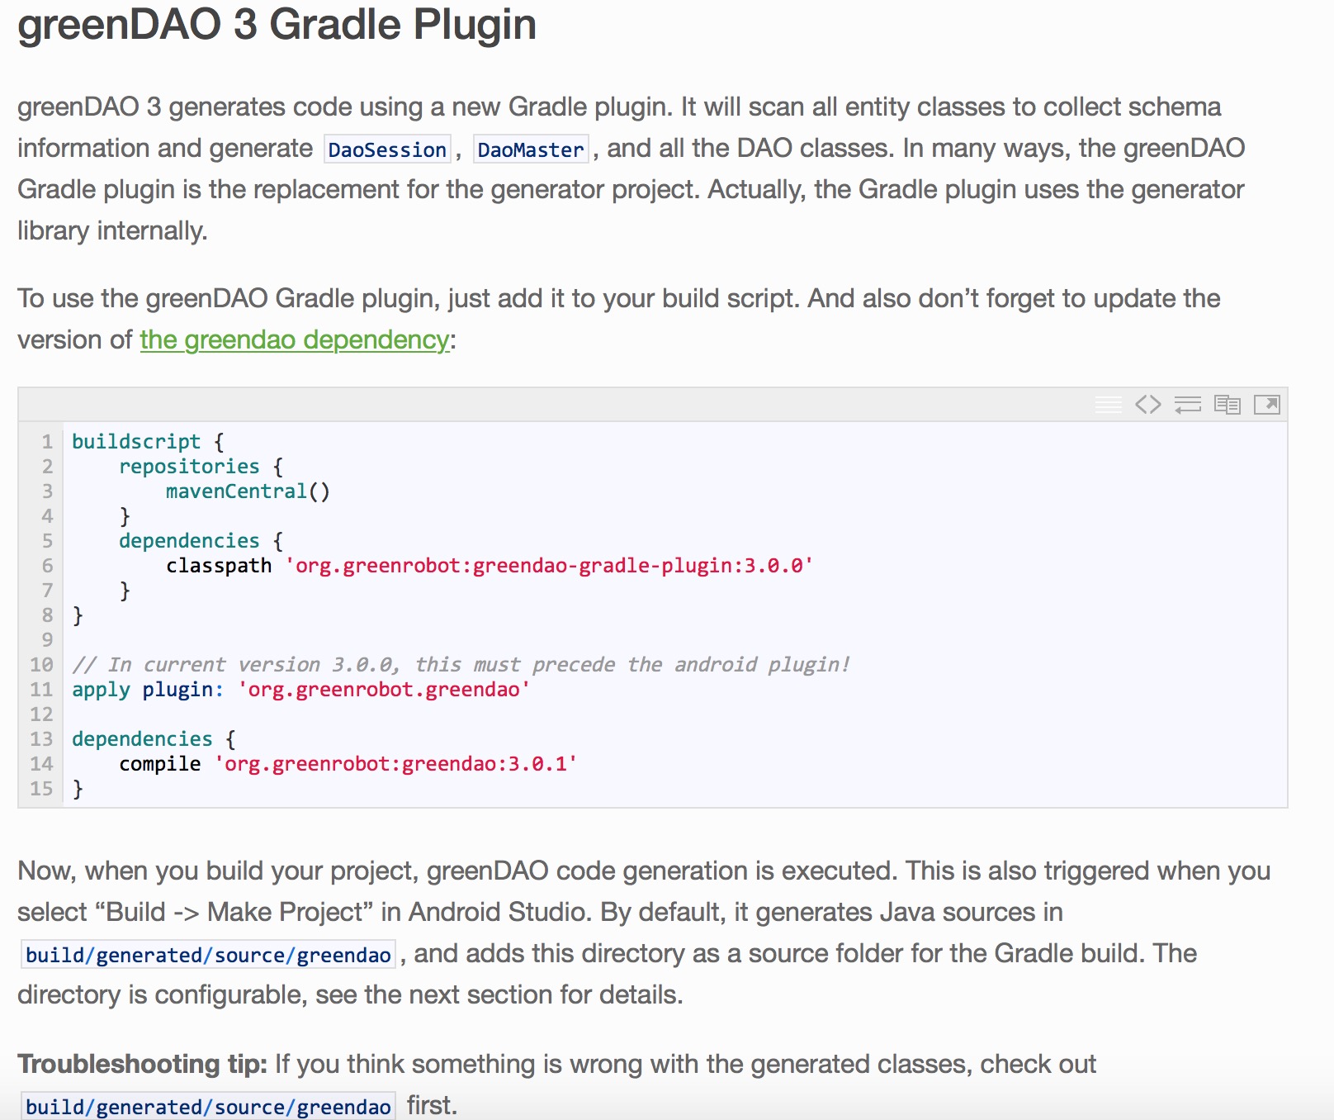Screen dimensions: 1334x1120
Task: Click the DaoMaster inline code
Action: point(531,149)
